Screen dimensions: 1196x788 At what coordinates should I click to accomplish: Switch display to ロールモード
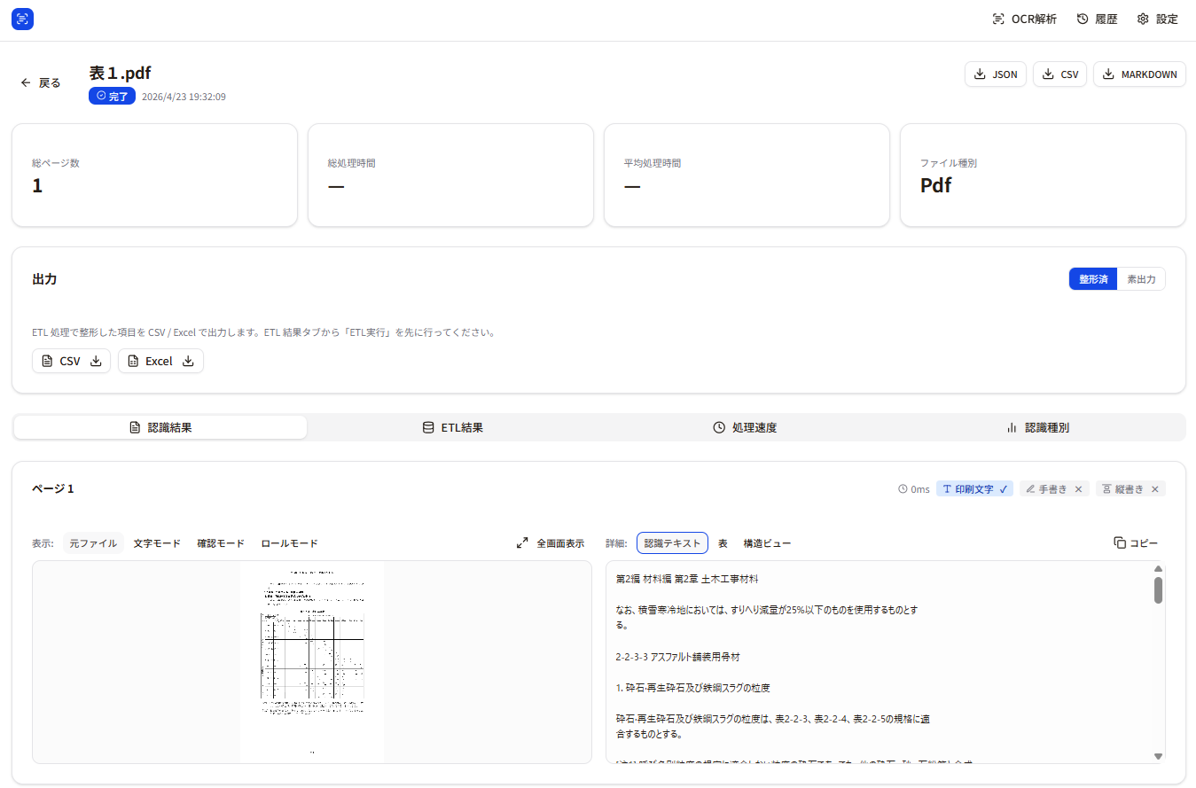289,543
